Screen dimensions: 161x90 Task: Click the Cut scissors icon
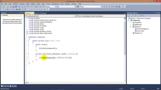(x=19, y=7)
